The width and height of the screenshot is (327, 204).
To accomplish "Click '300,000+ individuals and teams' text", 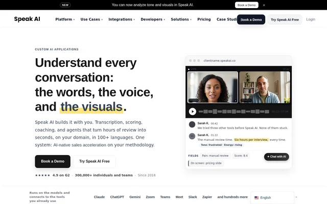I will pyautogui.click(x=104, y=175).
